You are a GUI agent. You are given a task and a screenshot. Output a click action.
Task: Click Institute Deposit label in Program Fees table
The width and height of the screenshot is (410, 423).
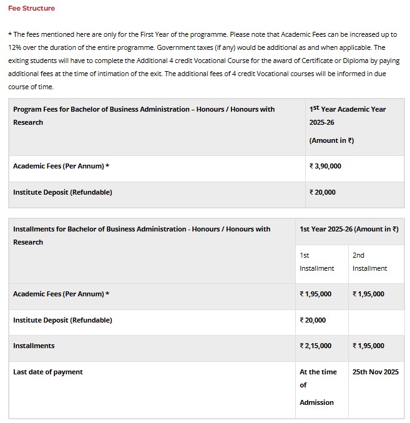click(62, 192)
